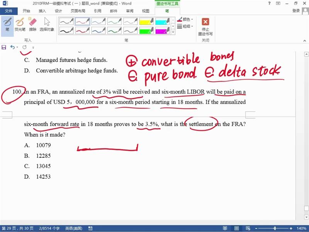Pick the thin green pen preset
The width and height of the screenshot is (309, 232).
[x=114, y=21]
